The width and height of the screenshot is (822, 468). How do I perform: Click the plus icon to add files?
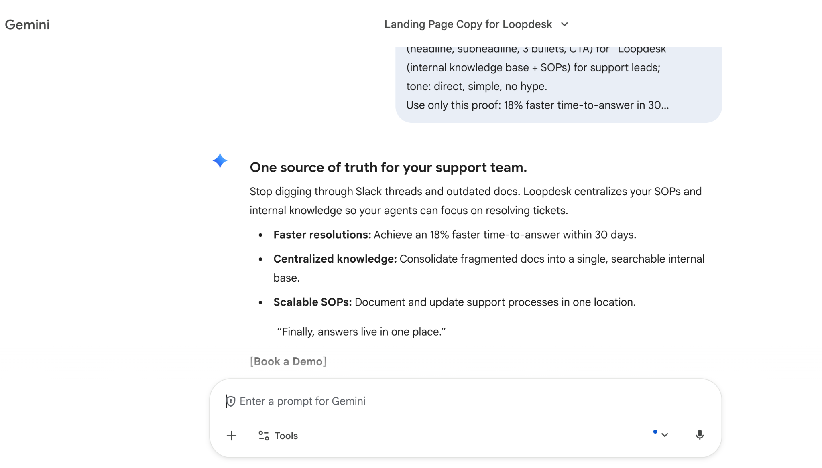tap(232, 436)
